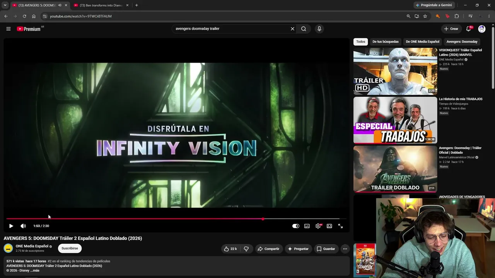Switch to theater mode
This screenshot has width=495, height=278.
point(329,226)
